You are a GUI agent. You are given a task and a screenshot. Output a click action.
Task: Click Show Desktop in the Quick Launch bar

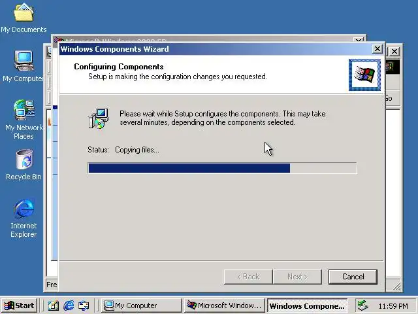tap(54, 305)
